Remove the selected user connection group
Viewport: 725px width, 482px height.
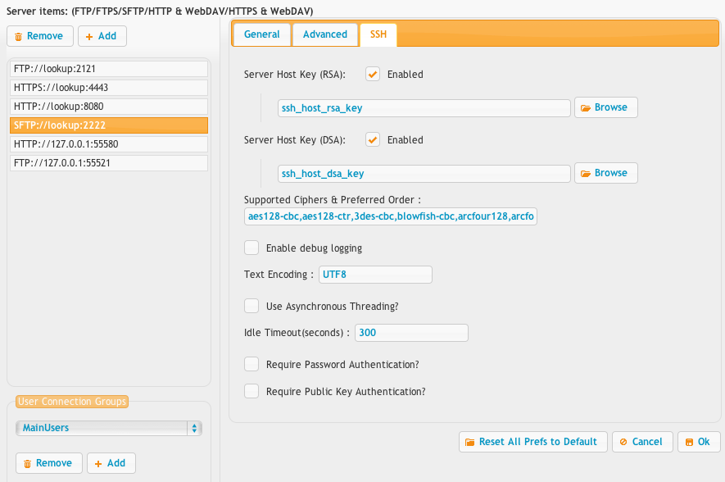pyautogui.click(x=49, y=463)
